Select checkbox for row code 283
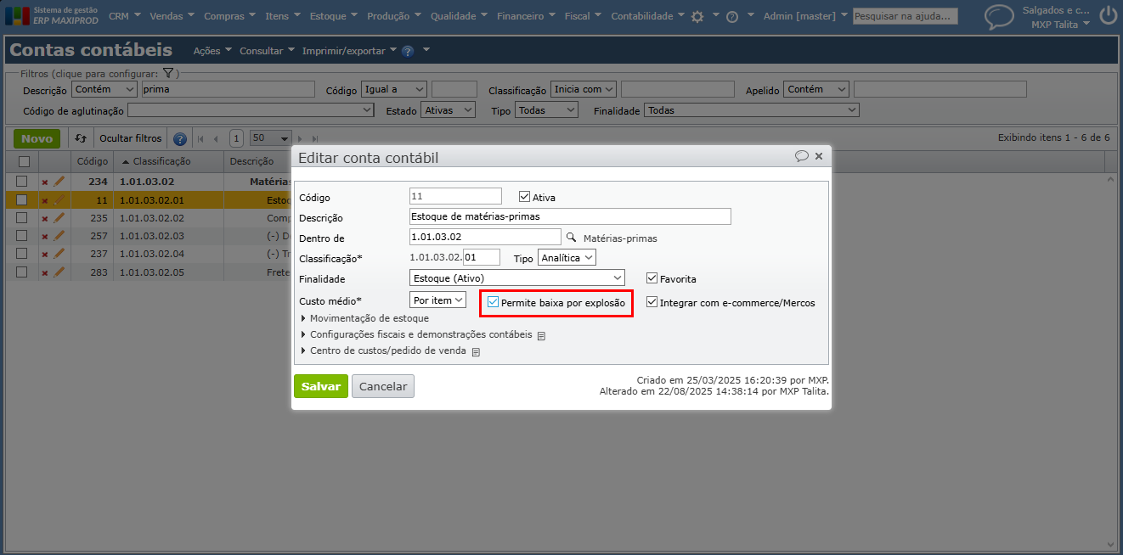Viewport: 1123px width, 555px height. tap(22, 272)
